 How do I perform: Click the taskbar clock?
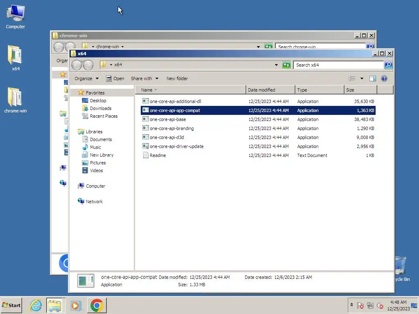398,305
